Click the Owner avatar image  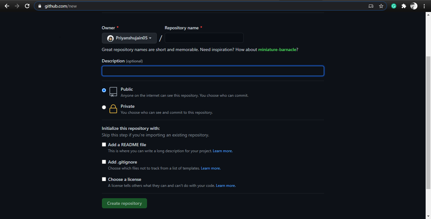[x=110, y=38]
